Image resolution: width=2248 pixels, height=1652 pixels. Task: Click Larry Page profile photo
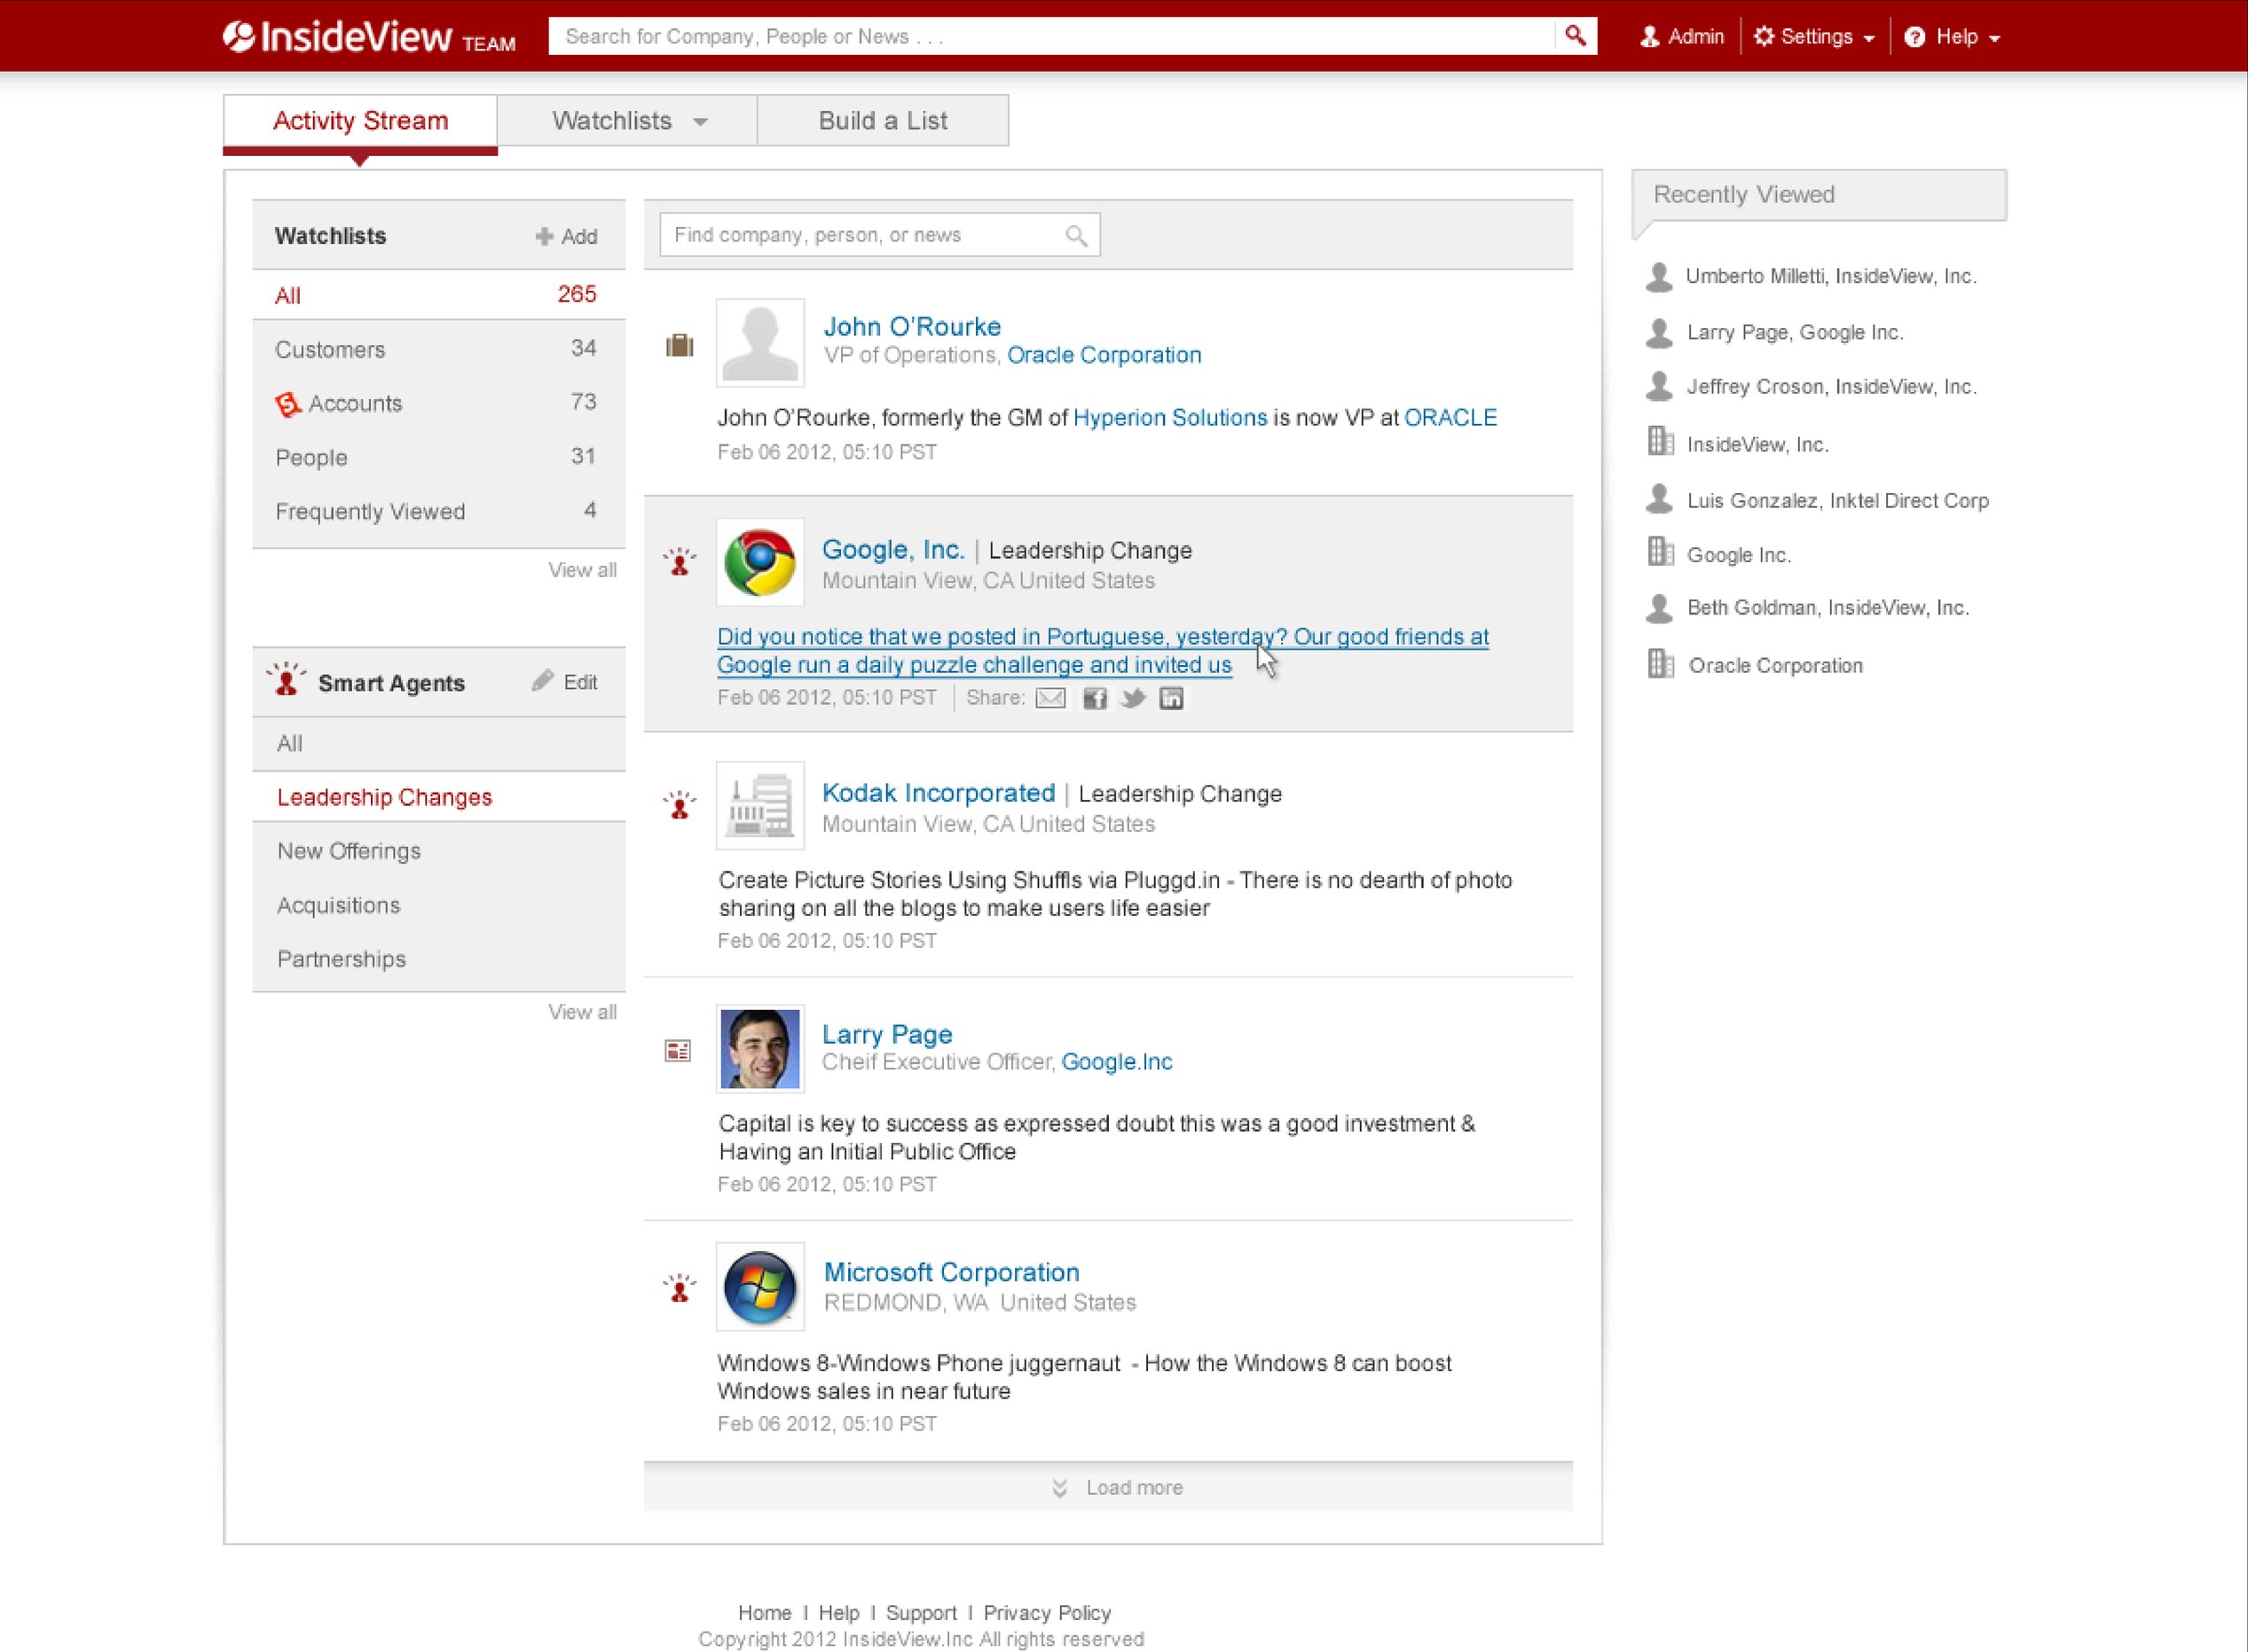[759, 1048]
